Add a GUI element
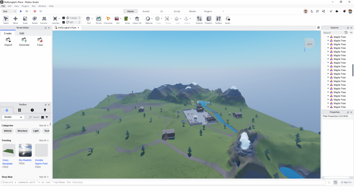 117,20
